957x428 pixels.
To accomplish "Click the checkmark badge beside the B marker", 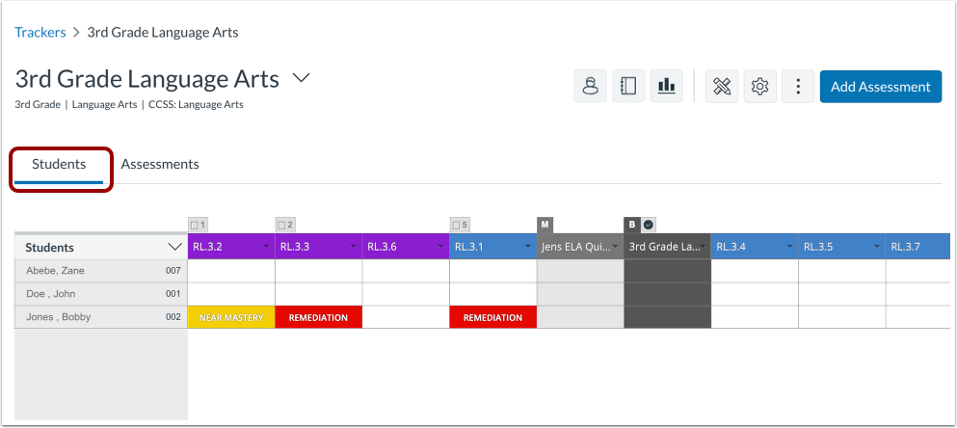I will (x=649, y=225).
